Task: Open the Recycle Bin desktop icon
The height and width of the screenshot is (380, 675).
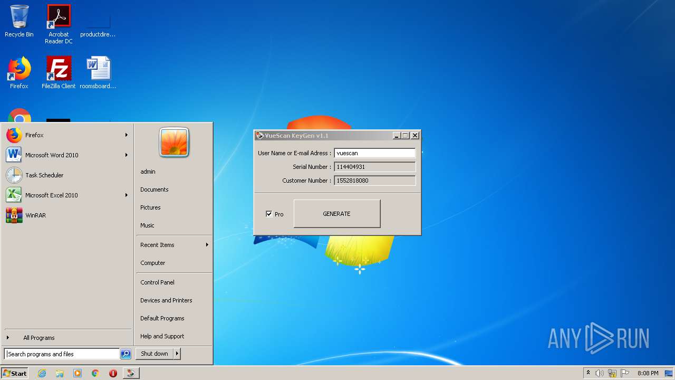Action: coord(19,21)
